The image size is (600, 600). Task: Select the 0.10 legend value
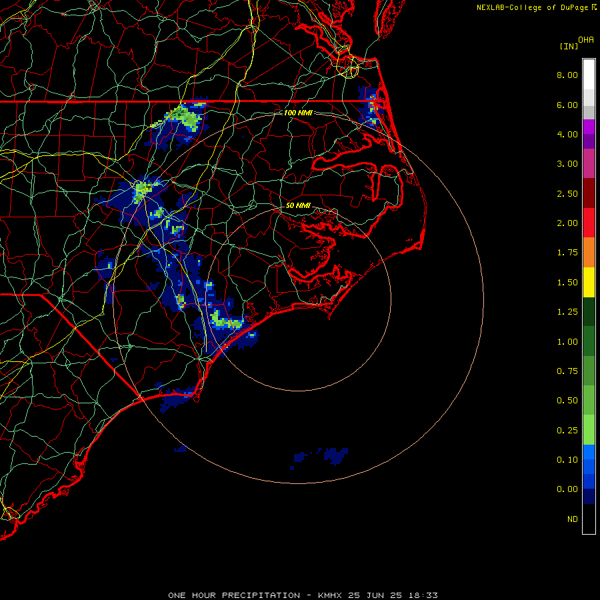pyautogui.click(x=567, y=460)
